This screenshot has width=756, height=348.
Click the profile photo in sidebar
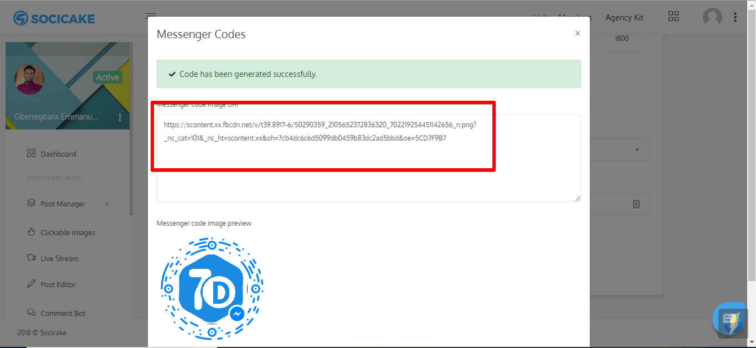29,80
